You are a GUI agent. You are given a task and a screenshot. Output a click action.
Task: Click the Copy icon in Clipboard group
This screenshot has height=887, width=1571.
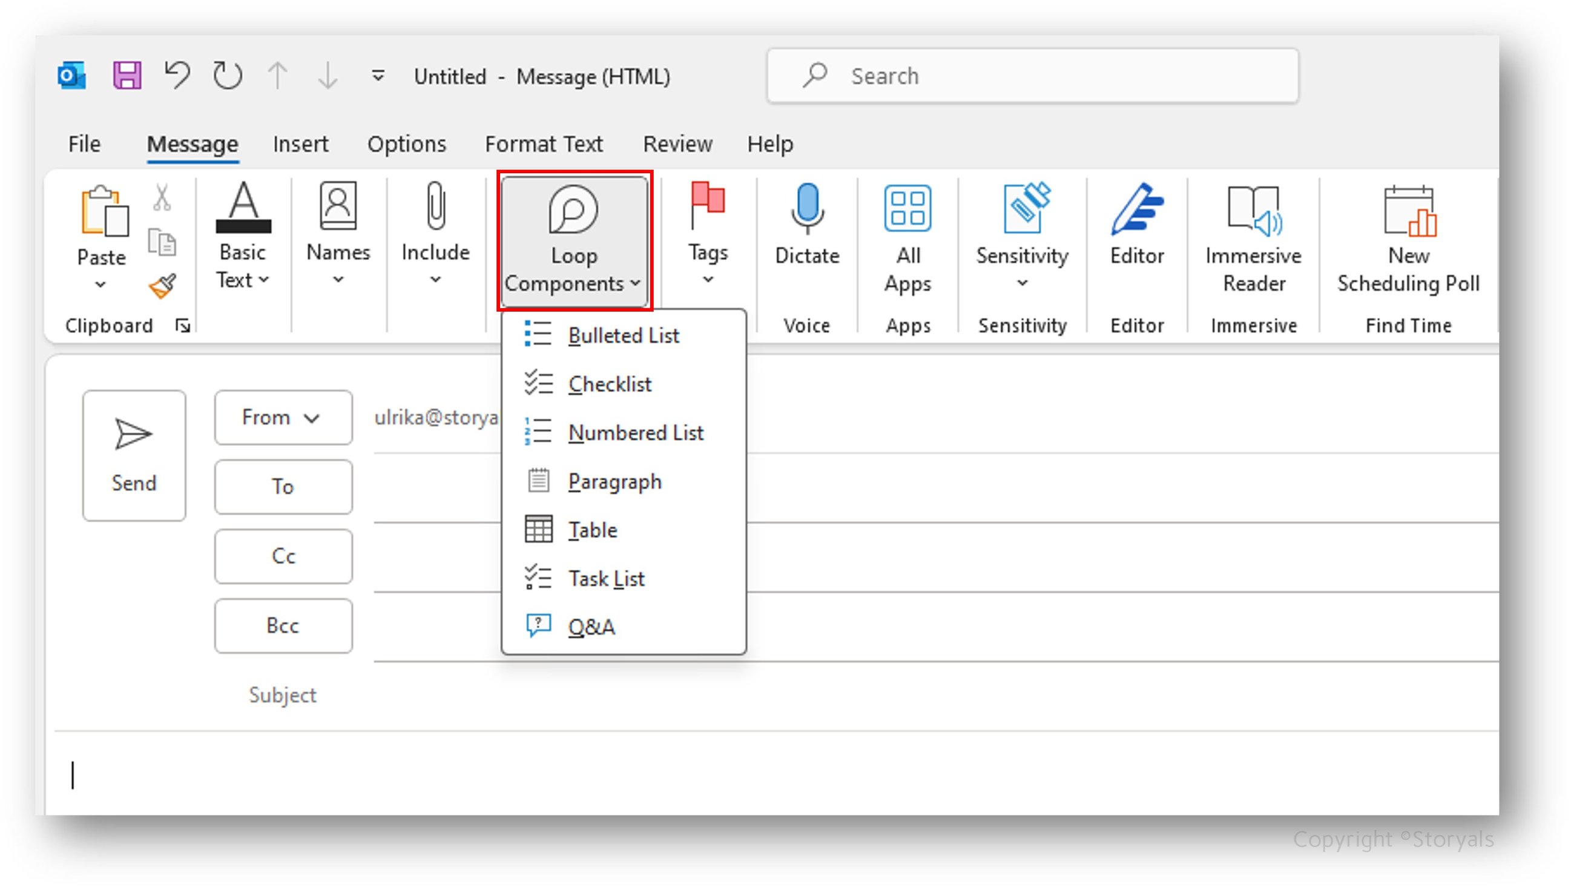162,243
